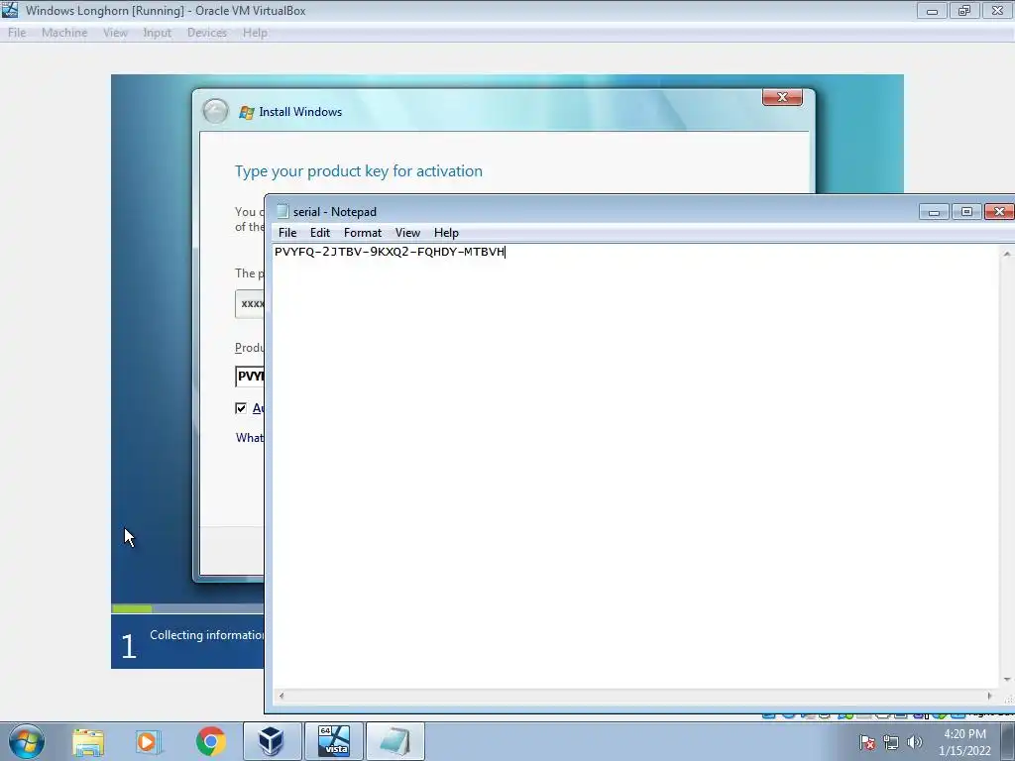This screenshot has height=761, width=1015.
Task: Maximize the serial Notepad window
Action: point(966,212)
